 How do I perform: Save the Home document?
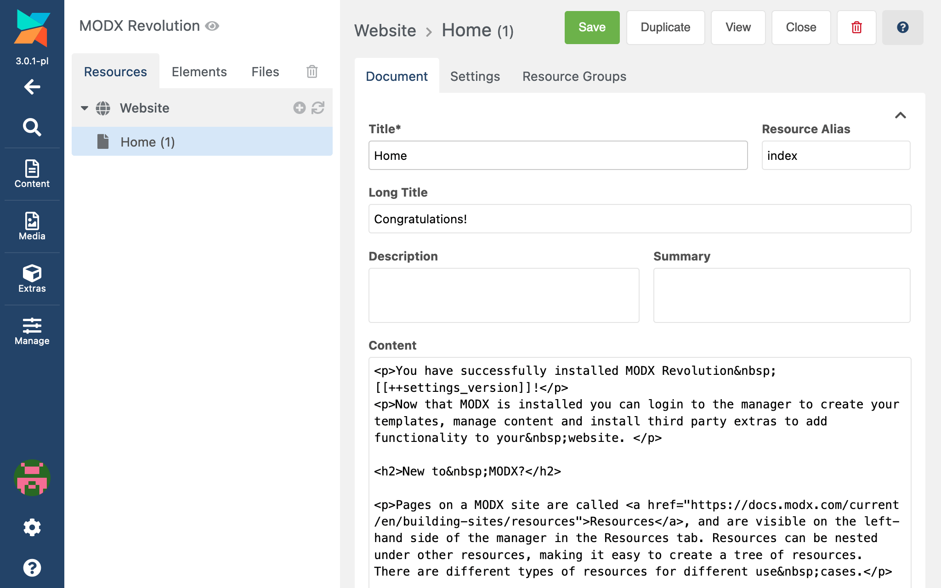pyautogui.click(x=592, y=27)
